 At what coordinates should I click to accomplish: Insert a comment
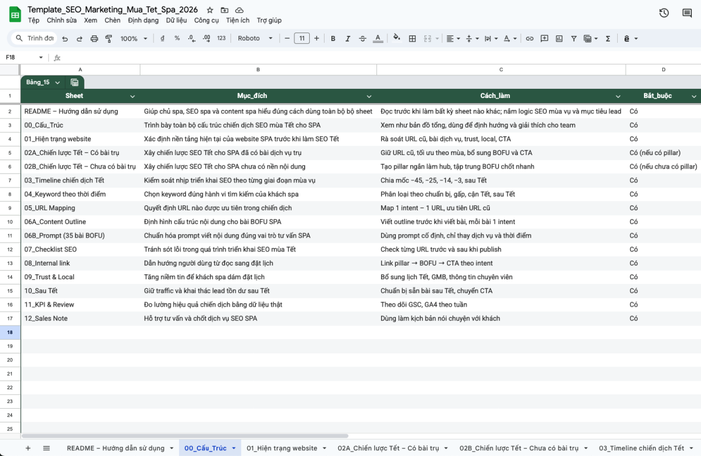(x=544, y=38)
